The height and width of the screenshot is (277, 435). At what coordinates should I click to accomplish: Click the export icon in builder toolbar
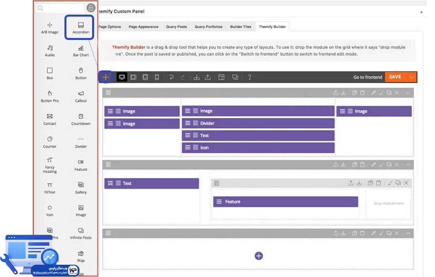[x=208, y=77]
